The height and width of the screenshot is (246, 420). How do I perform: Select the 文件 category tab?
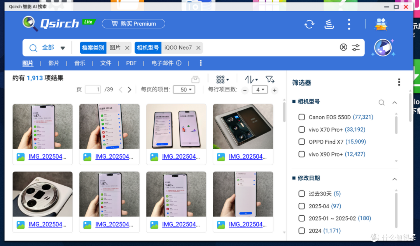(105, 63)
